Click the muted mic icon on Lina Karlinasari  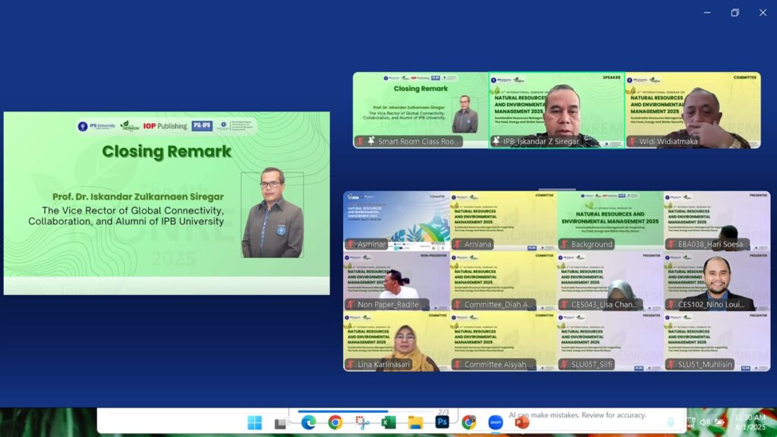point(350,364)
